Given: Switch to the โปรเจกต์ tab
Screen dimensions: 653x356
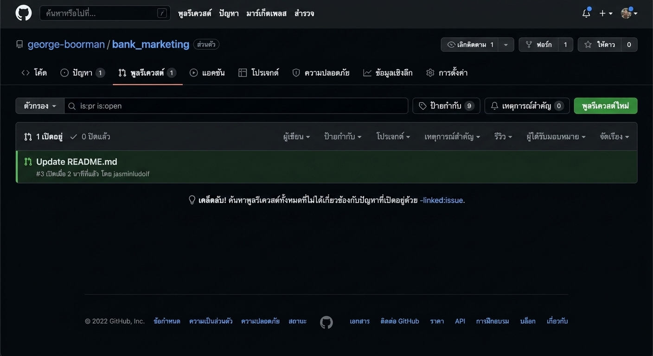Looking at the screenshot, I should tap(259, 73).
